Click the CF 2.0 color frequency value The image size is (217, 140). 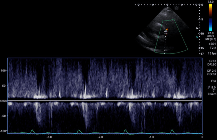(x=212, y=71)
